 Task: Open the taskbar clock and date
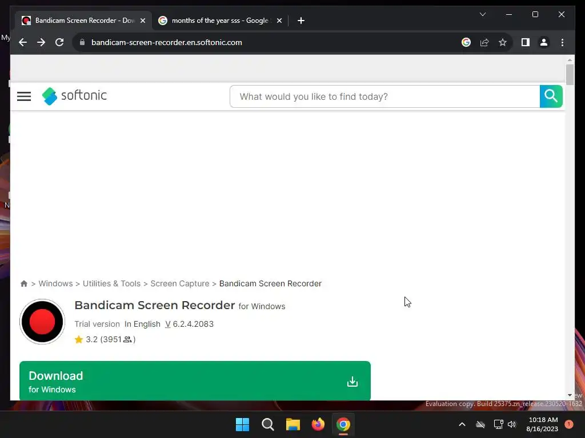coord(542,424)
